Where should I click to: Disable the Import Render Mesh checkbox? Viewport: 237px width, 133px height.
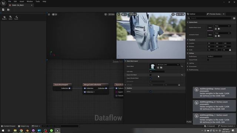coord(150,78)
